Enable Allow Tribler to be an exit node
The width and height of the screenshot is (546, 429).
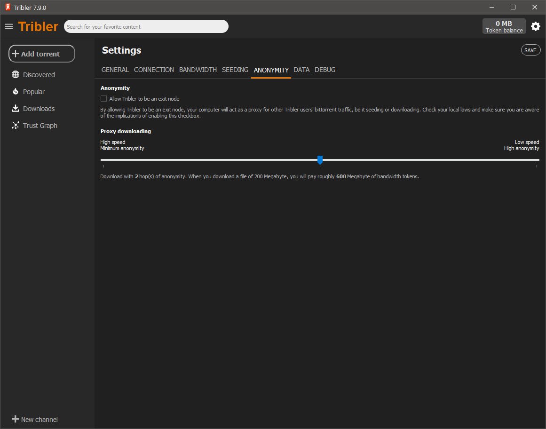[x=103, y=98]
